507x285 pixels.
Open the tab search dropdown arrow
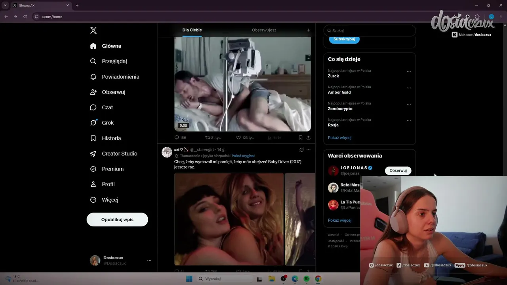[x=5, y=6]
